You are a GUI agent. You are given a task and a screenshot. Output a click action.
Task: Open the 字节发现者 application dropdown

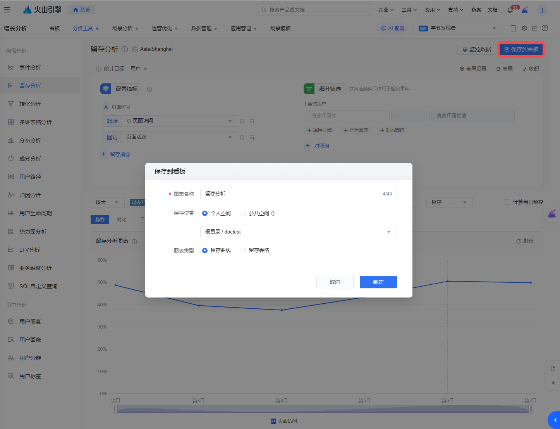(x=457, y=28)
